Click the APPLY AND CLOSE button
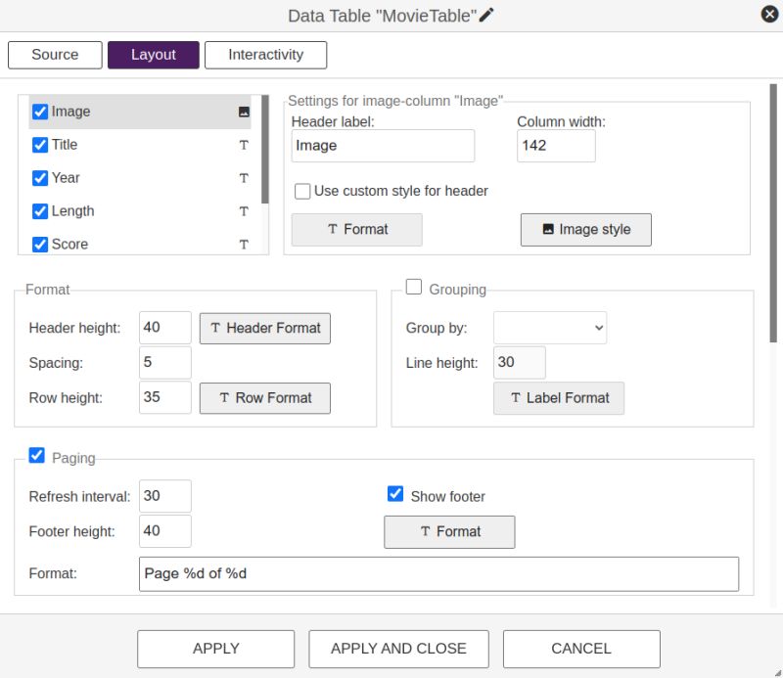 [398, 649]
